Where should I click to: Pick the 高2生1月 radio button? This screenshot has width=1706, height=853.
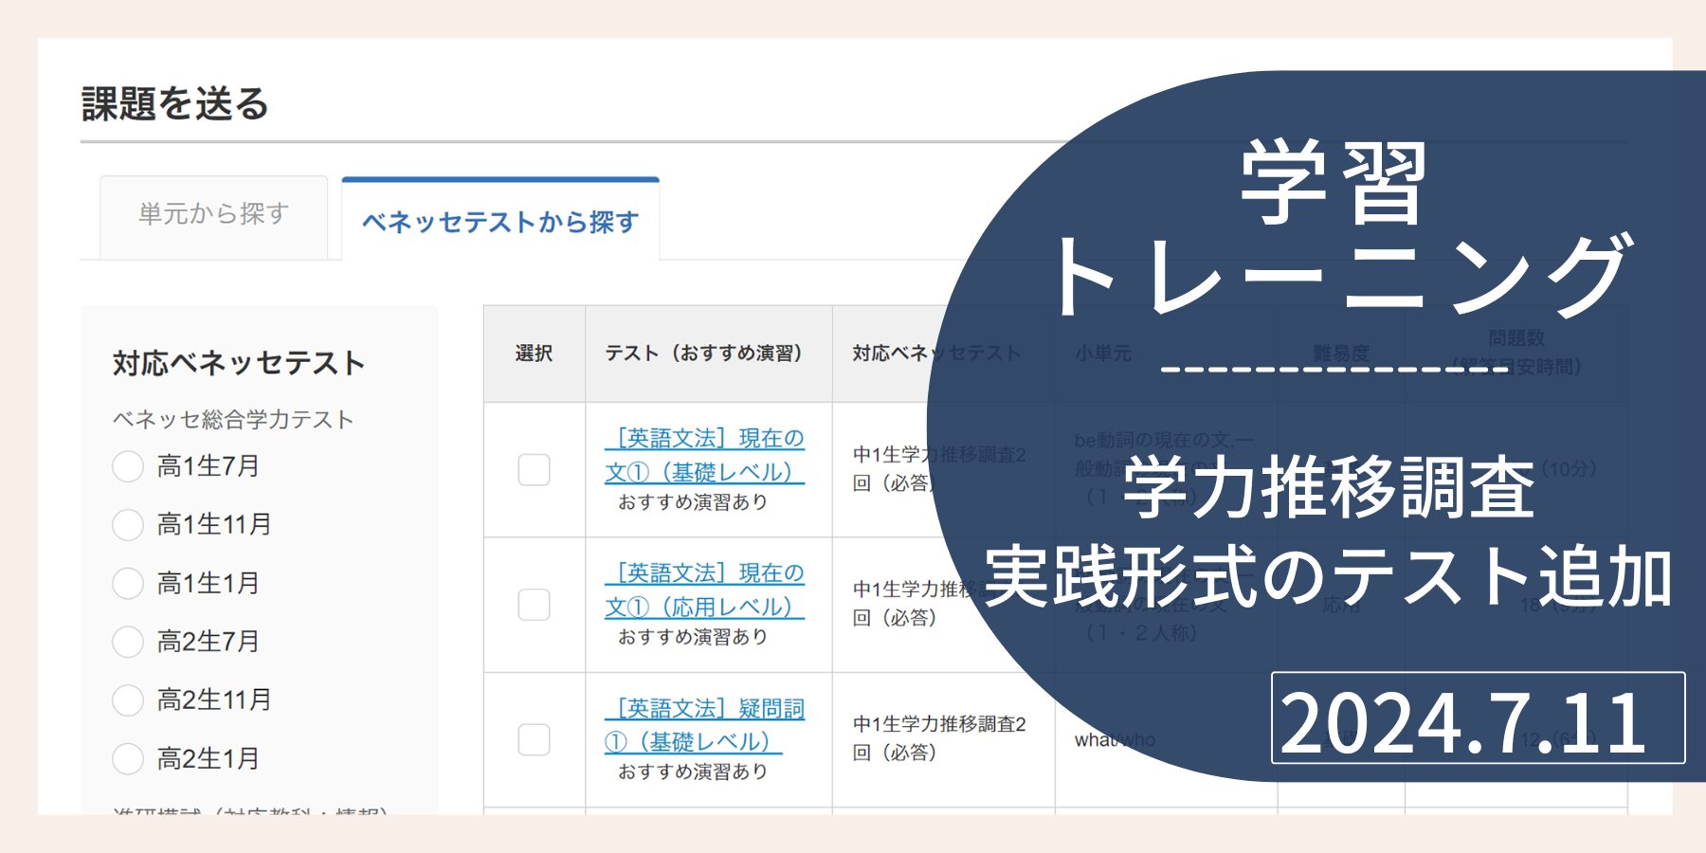128,758
